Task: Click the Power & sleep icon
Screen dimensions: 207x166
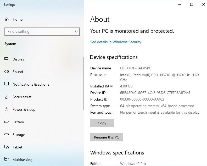Action: click(7, 109)
